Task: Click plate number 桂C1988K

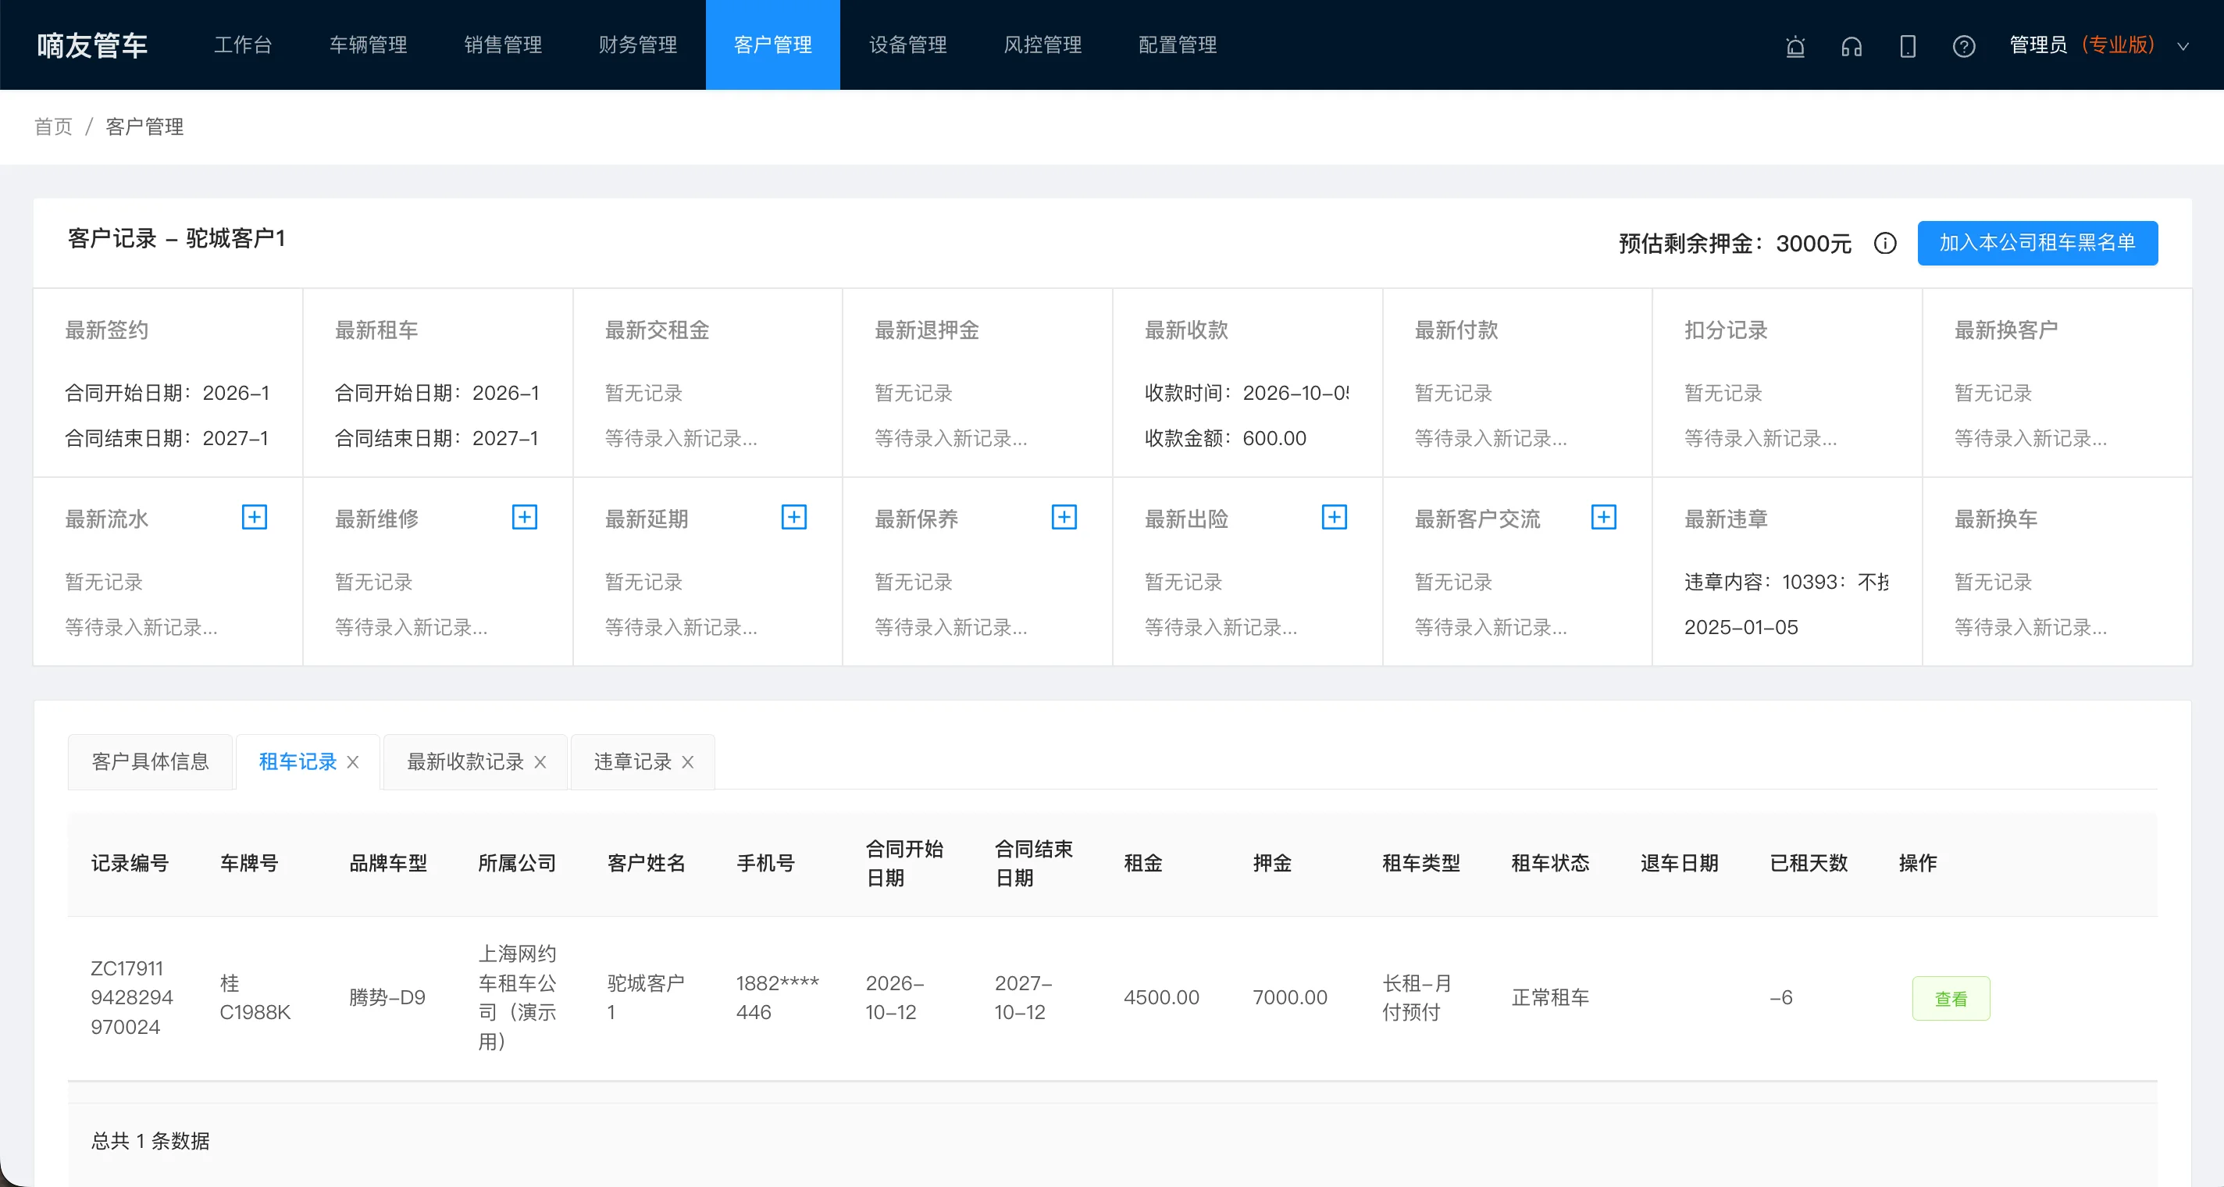Action: point(255,998)
